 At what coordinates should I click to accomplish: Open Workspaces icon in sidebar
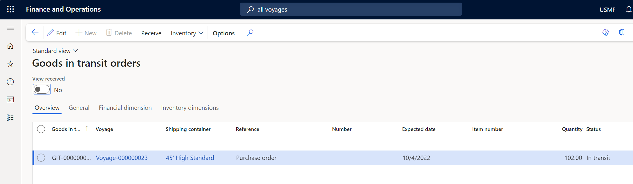click(x=10, y=100)
